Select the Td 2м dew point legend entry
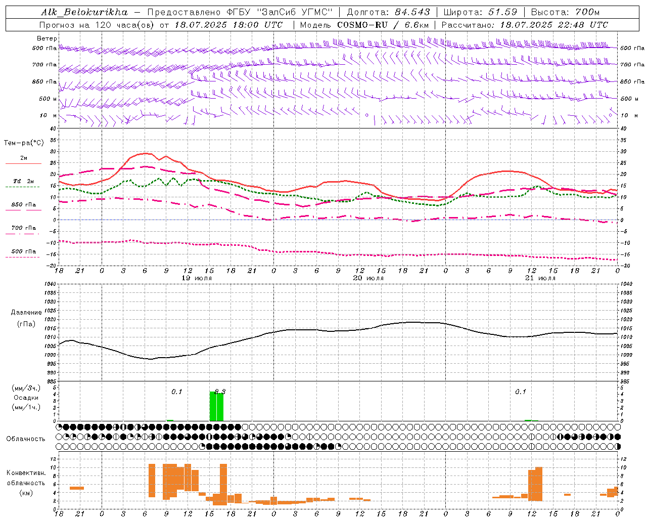647x518 pixels. [23, 181]
